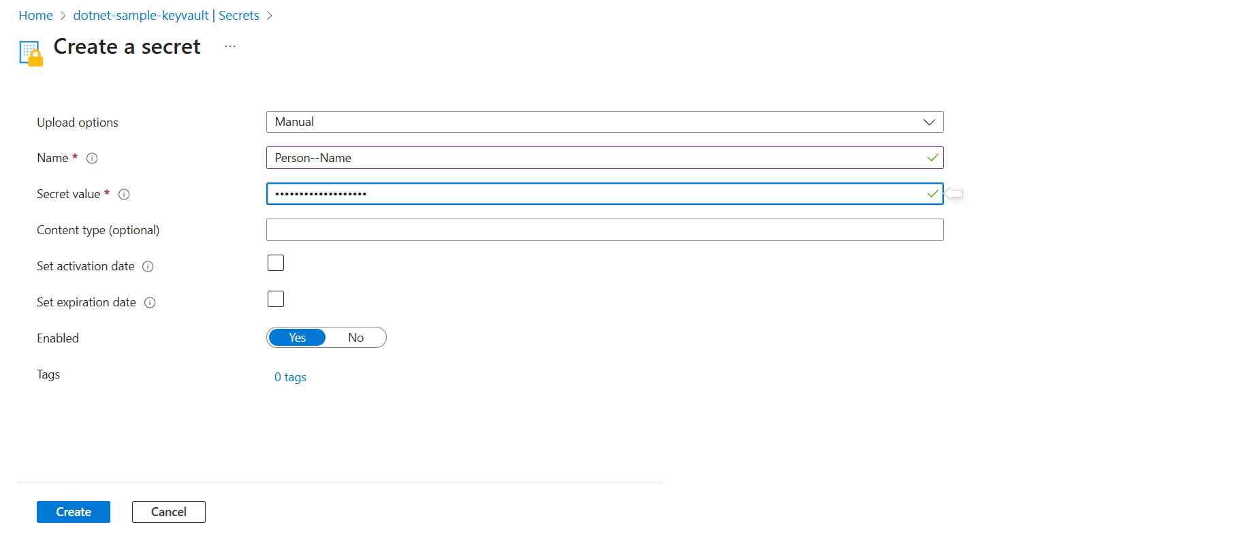Click into the Content type input field

[604, 230]
